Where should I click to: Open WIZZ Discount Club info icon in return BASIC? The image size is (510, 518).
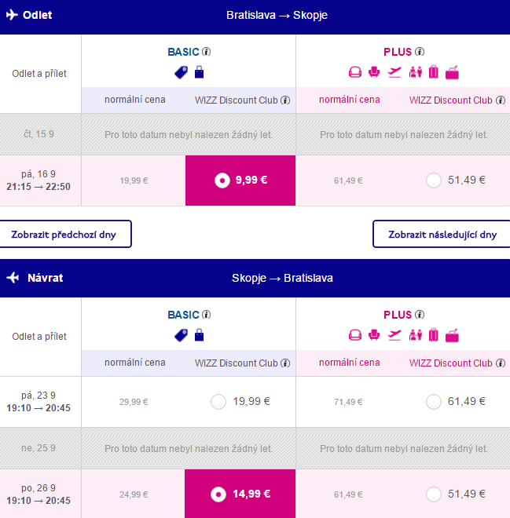(x=285, y=363)
